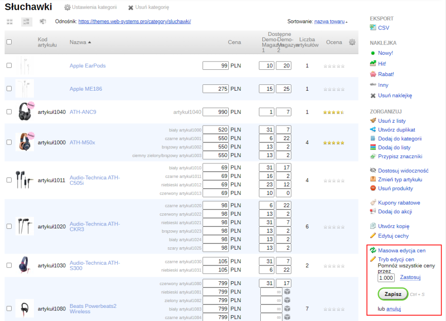Focus biały artykuł1000 price field 520
This screenshot has height=321, width=446.
coord(216,130)
